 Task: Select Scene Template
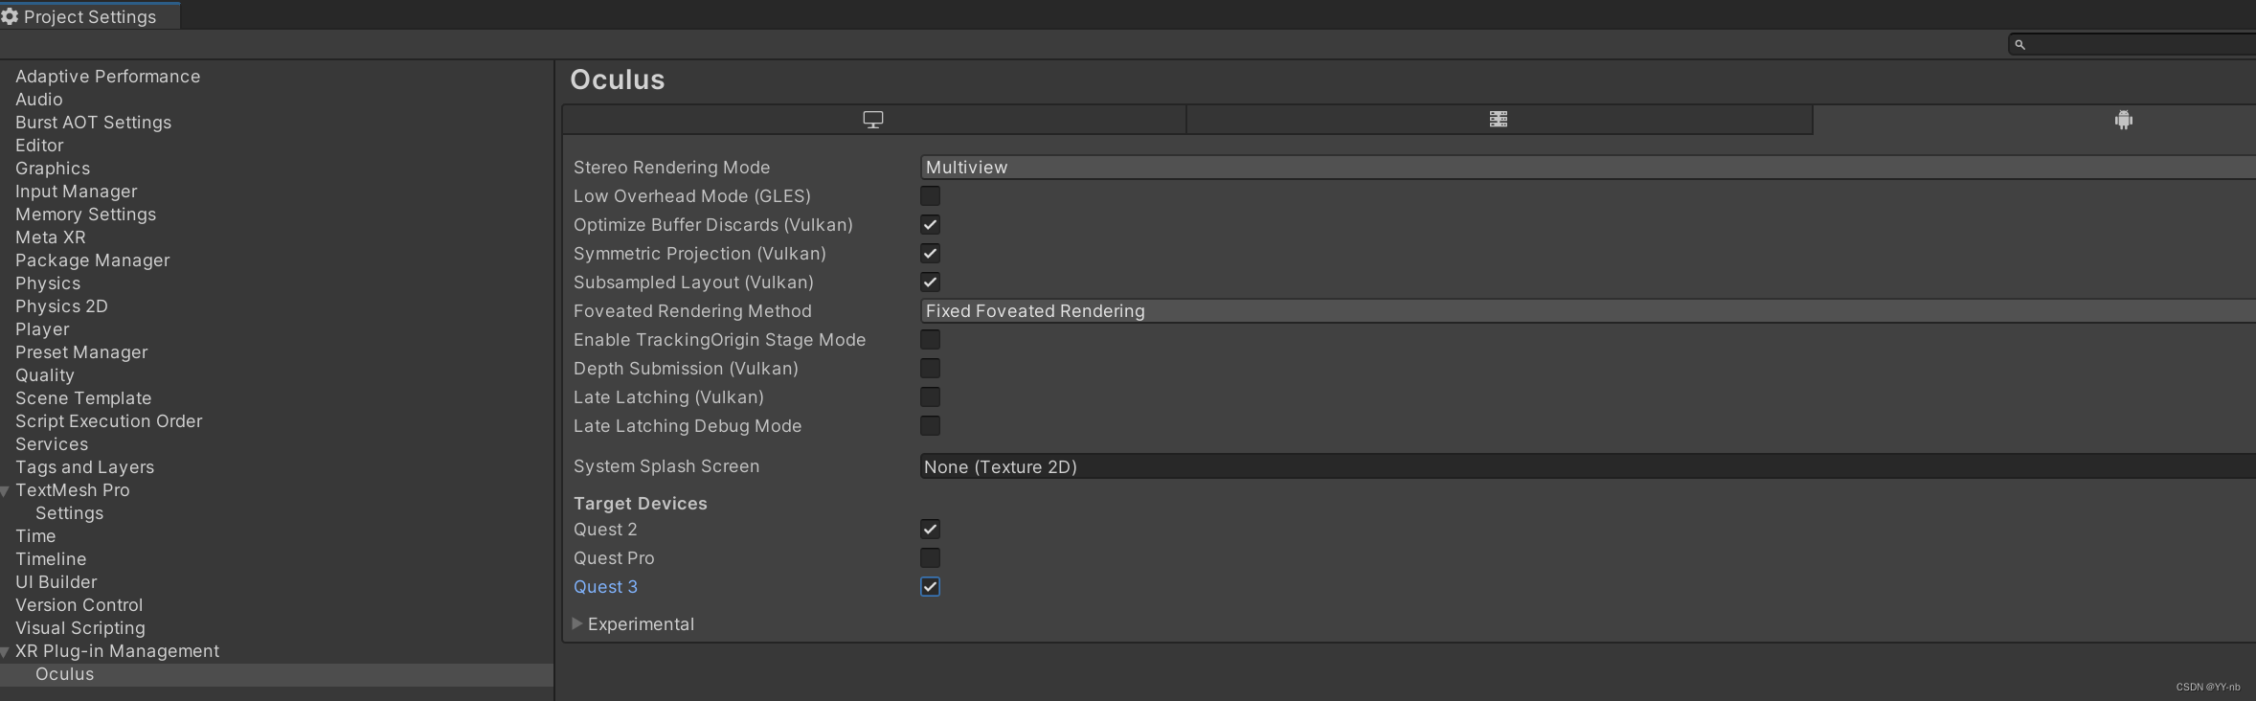(83, 398)
